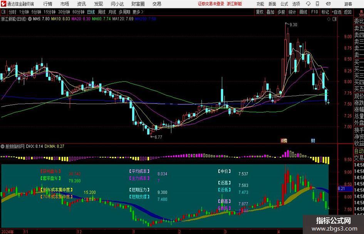This screenshot has height=234, width=364.
Task: Click the 浙江新能 stock name in title bar
Action: 234,4
